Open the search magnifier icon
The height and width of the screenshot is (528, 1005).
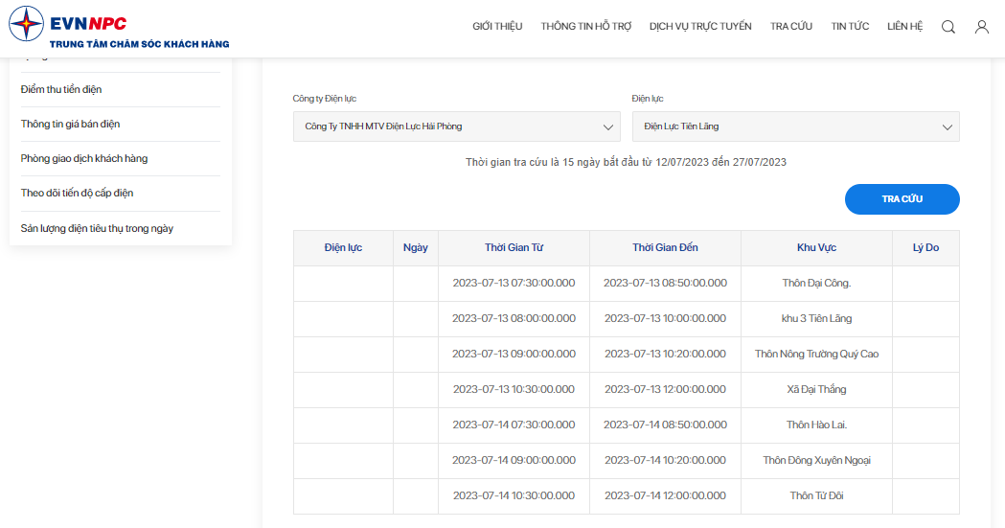(948, 27)
